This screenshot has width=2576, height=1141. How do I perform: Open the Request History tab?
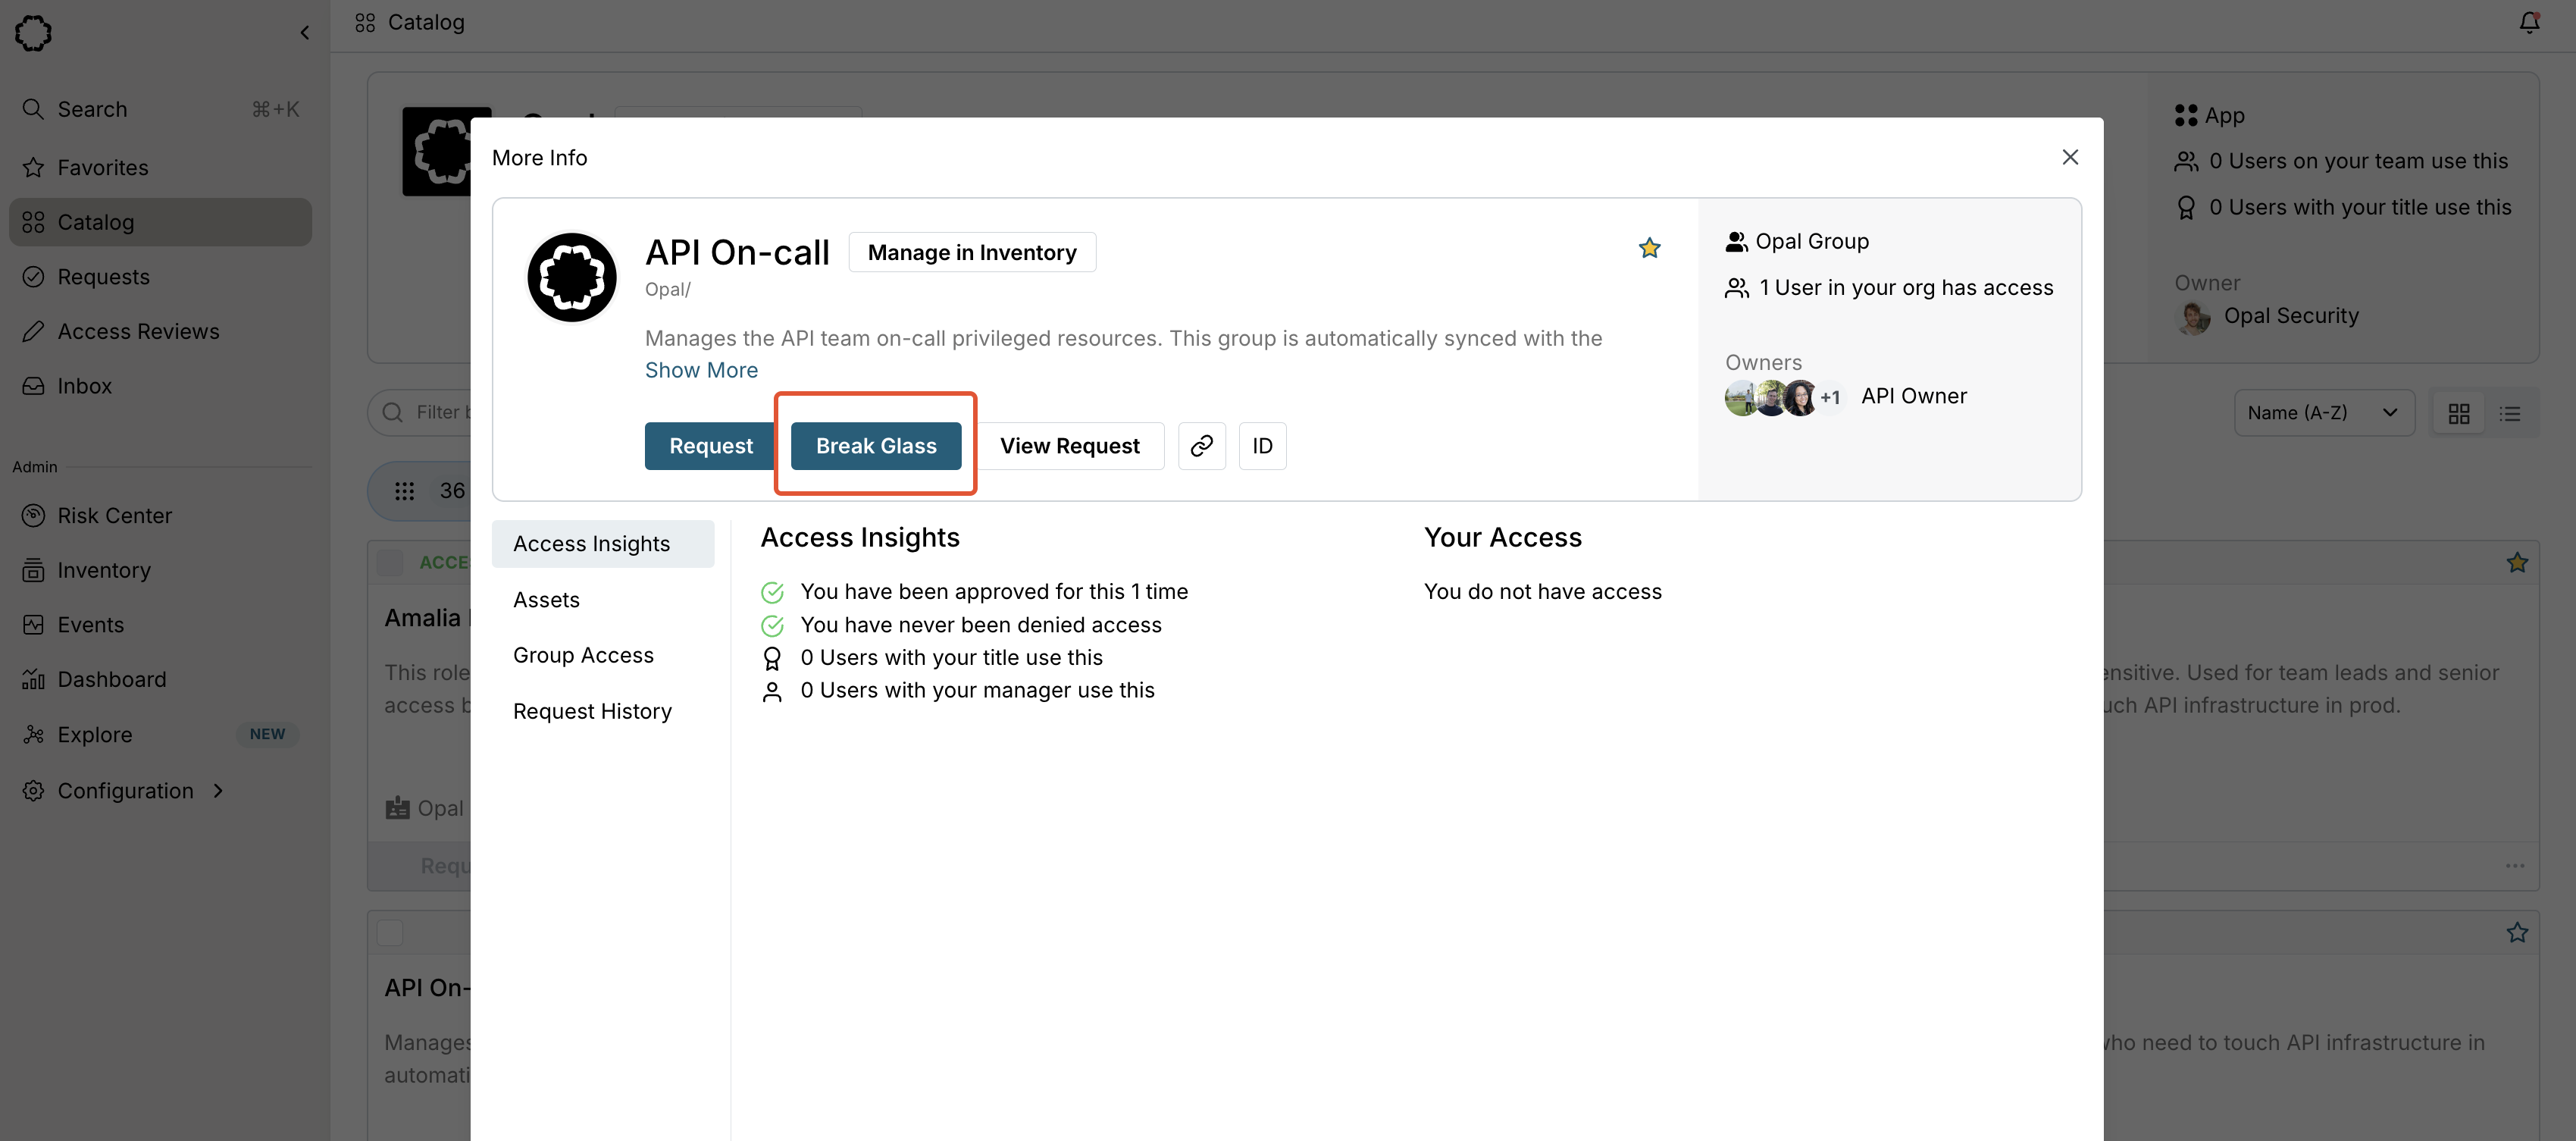point(592,711)
